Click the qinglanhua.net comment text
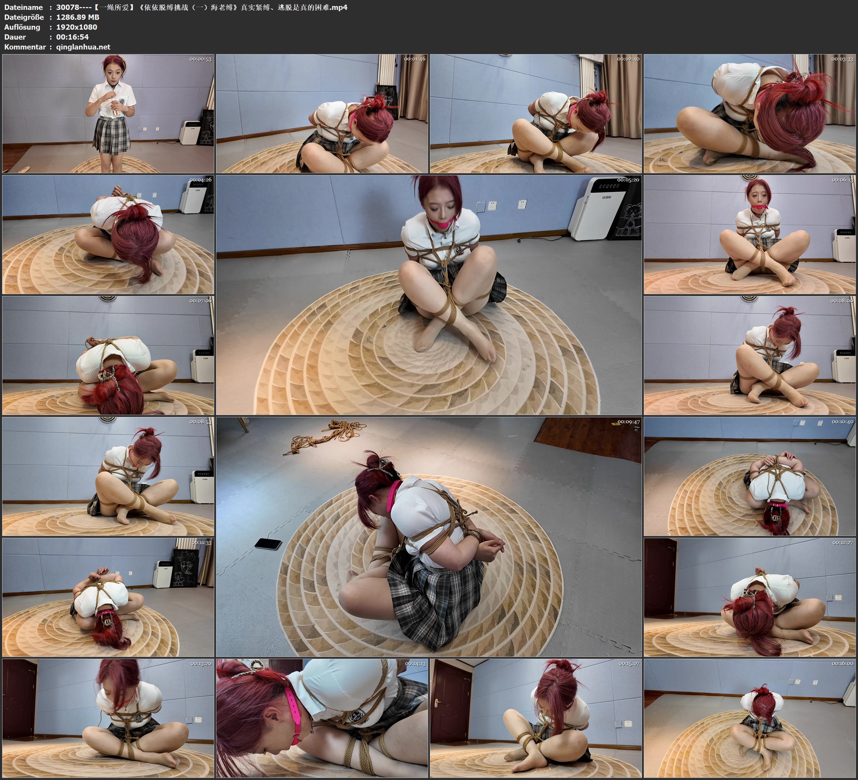This screenshot has width=858, height=780. (x=83, y=47)
